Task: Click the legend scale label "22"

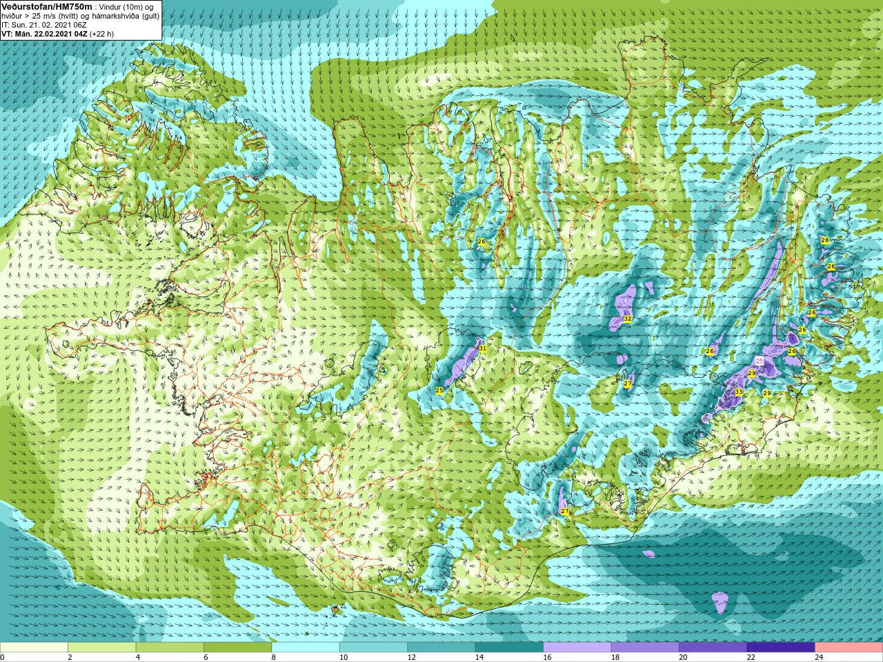Action: coord(751,657)
